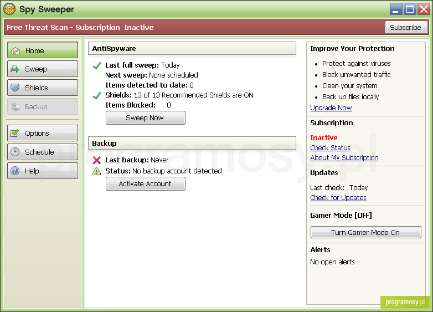Click the red Inactive subscription status

tap(324, 137)
